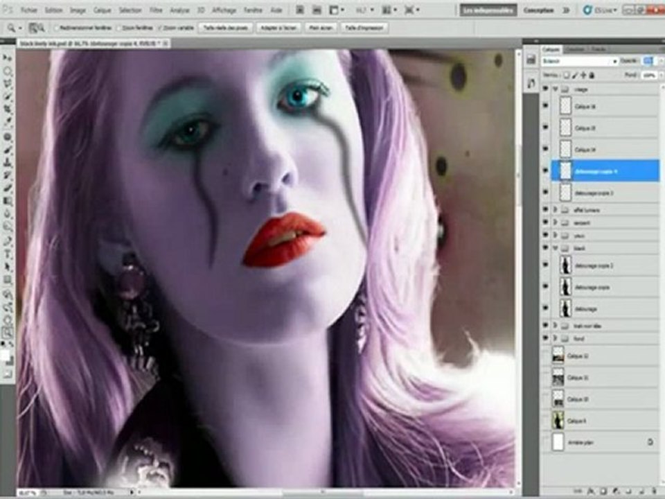The height and width of the screenshot is (499, 665).
Task: Select the Crop tool
Action: 7,110
